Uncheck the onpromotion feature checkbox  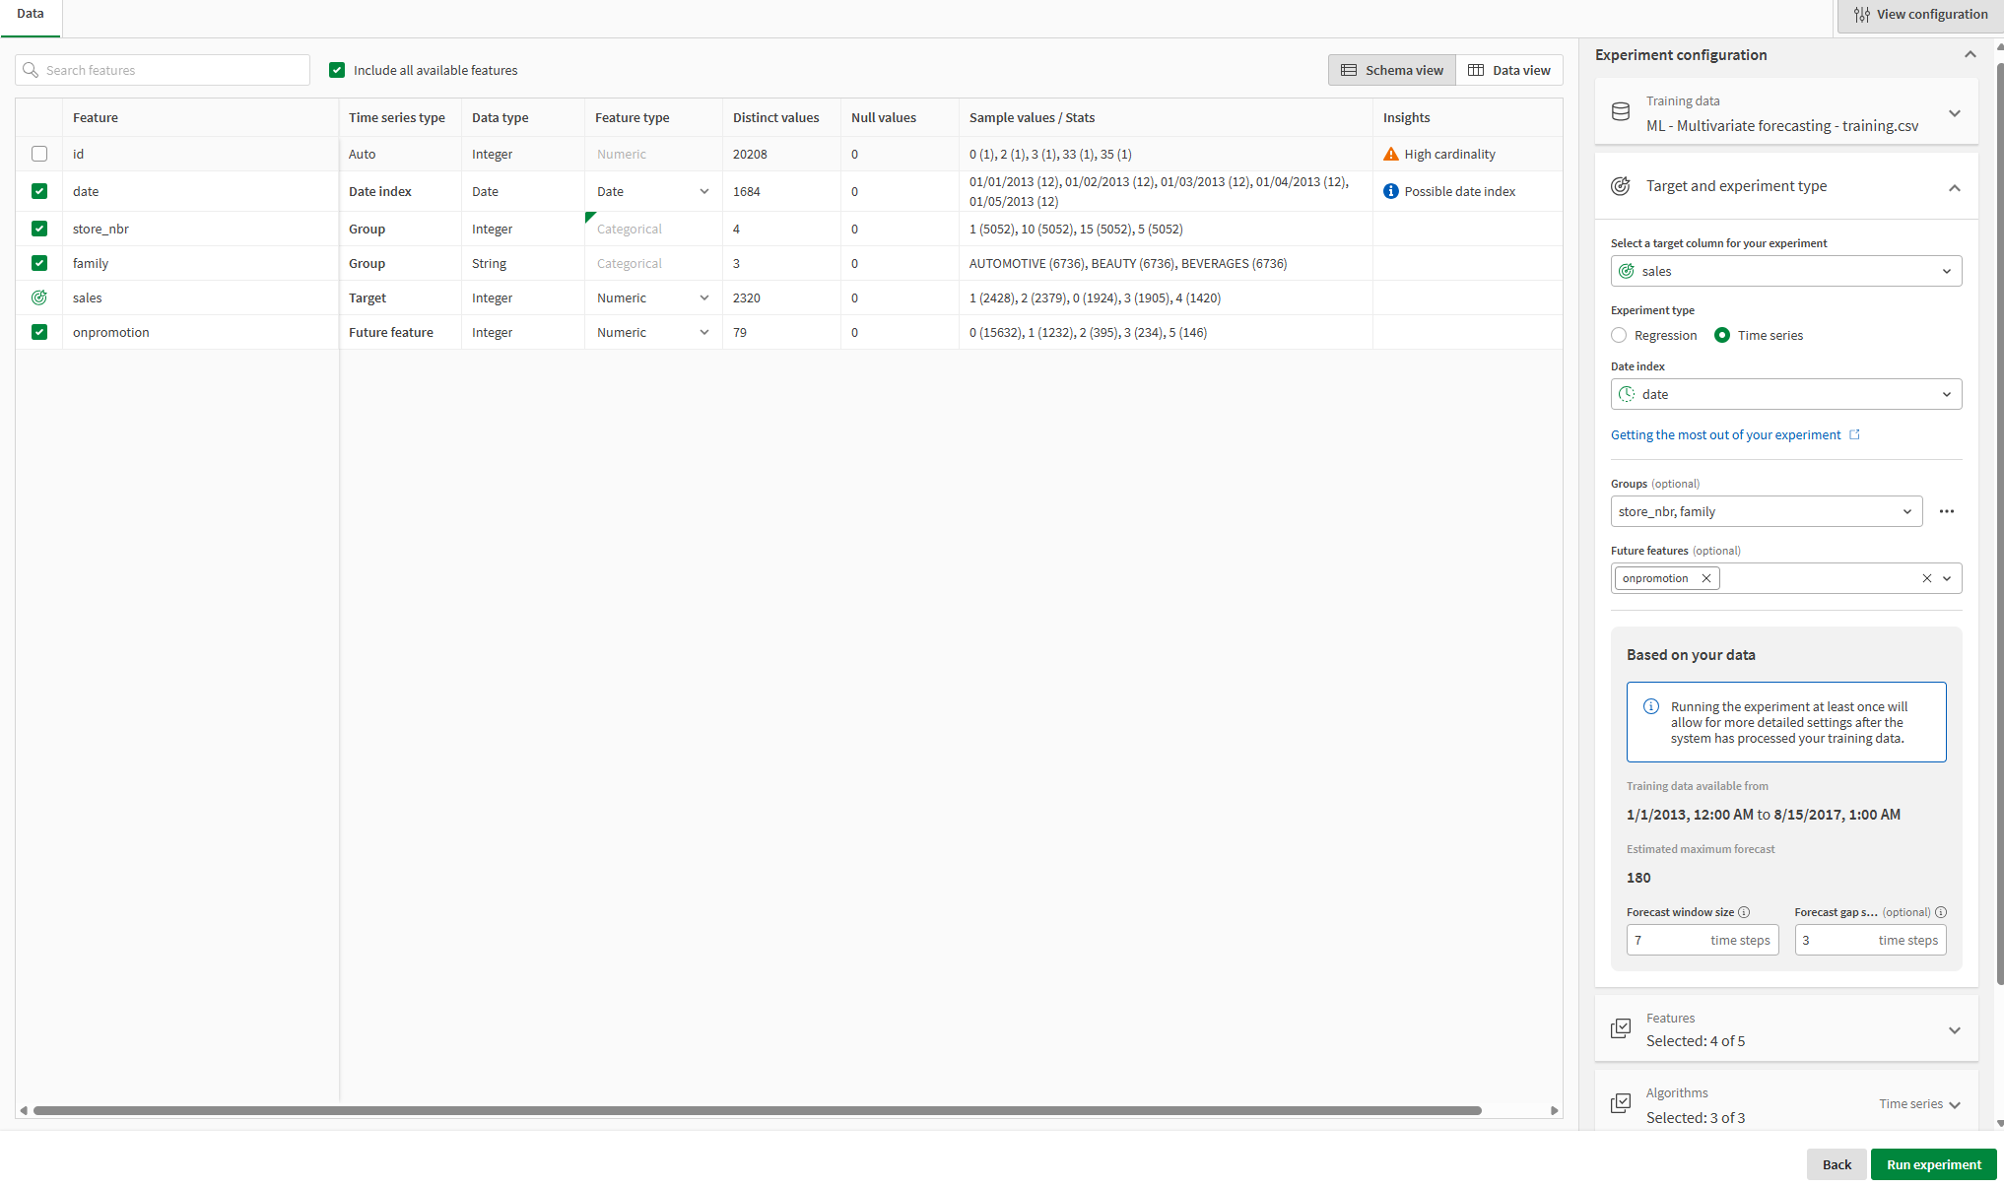pyautogui.click(x=39, y=332)
